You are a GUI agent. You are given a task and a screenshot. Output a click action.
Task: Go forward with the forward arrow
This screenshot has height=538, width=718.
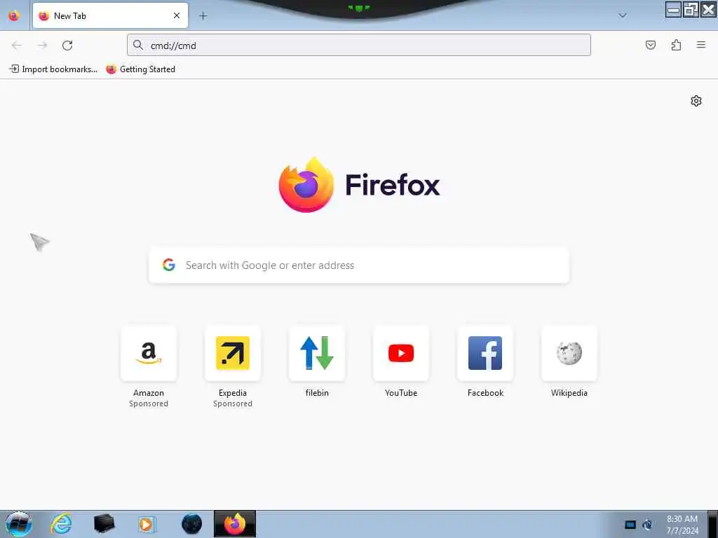coord(42,45)
